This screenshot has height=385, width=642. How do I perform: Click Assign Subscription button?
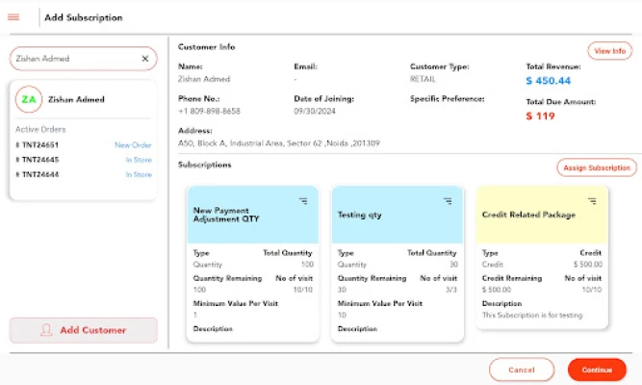point(596,167)
